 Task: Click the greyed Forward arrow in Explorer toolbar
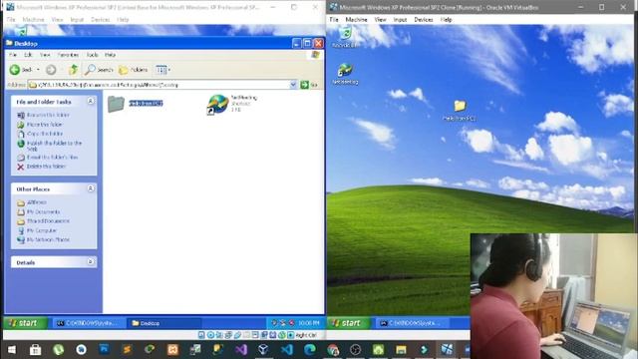tap(51, 70)
